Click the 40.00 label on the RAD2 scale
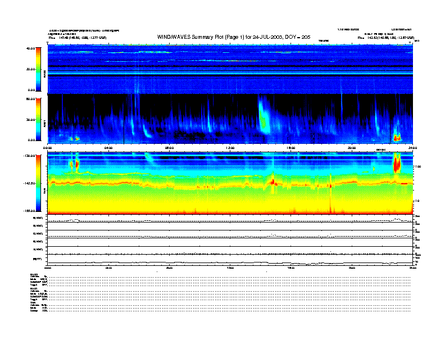445x344 pixels. (x=30, y=48)
